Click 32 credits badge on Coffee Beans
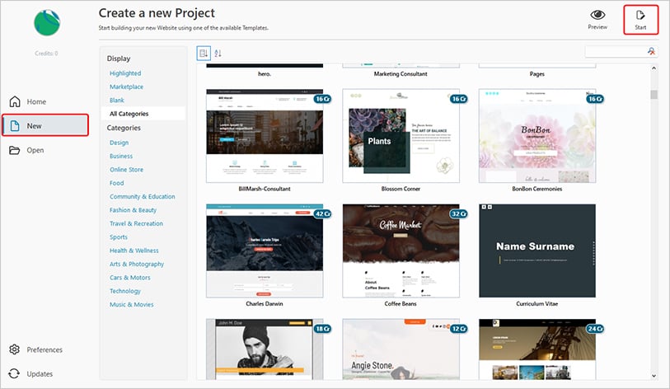The image size is (670, 389). pyautogui.click(x=459, y=213)
